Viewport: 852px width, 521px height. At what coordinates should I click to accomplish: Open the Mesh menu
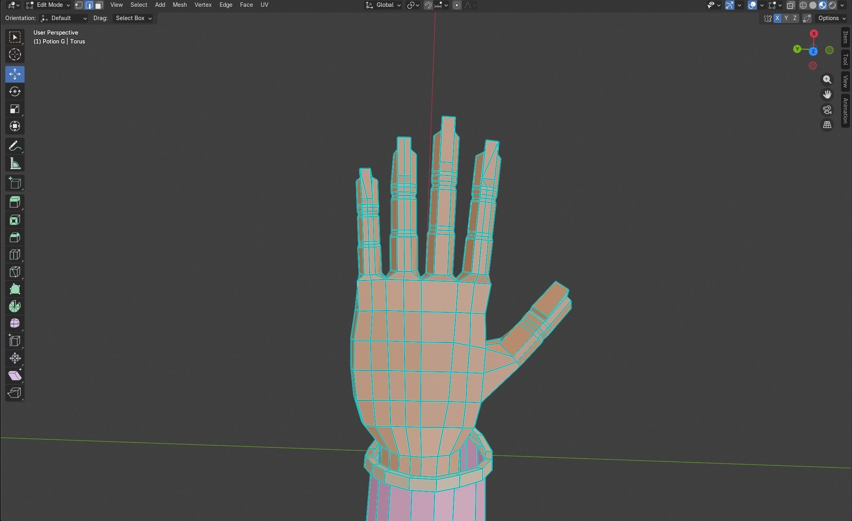[x=179, y=5]
